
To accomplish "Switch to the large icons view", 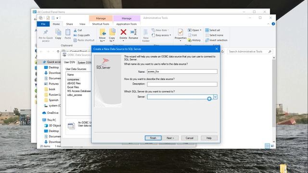I will coord(272,146).
